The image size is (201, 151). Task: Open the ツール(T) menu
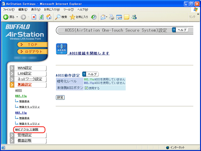pyautogui.click(x=69, y=9)
